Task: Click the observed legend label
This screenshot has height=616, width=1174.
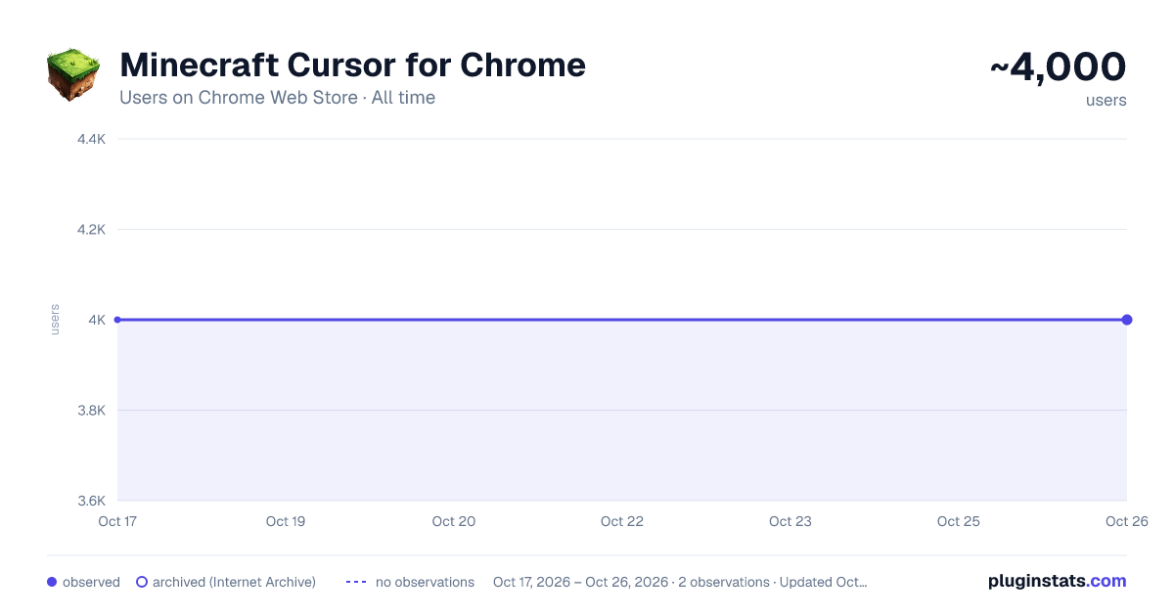Action: click(91, 582)
